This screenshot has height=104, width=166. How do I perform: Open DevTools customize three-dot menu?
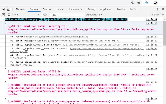(x=157, y=9)
